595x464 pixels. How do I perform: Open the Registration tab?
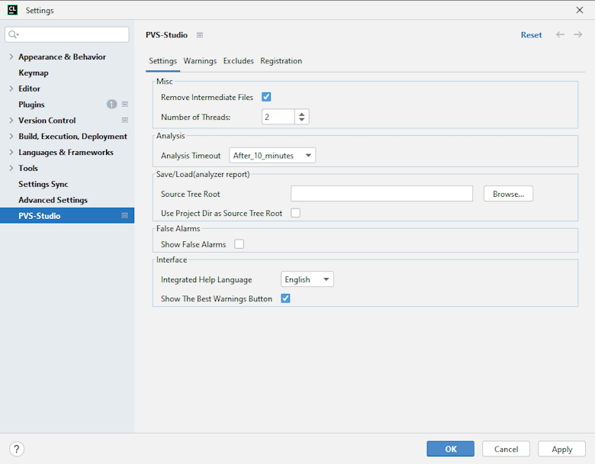tap(281, 61)
